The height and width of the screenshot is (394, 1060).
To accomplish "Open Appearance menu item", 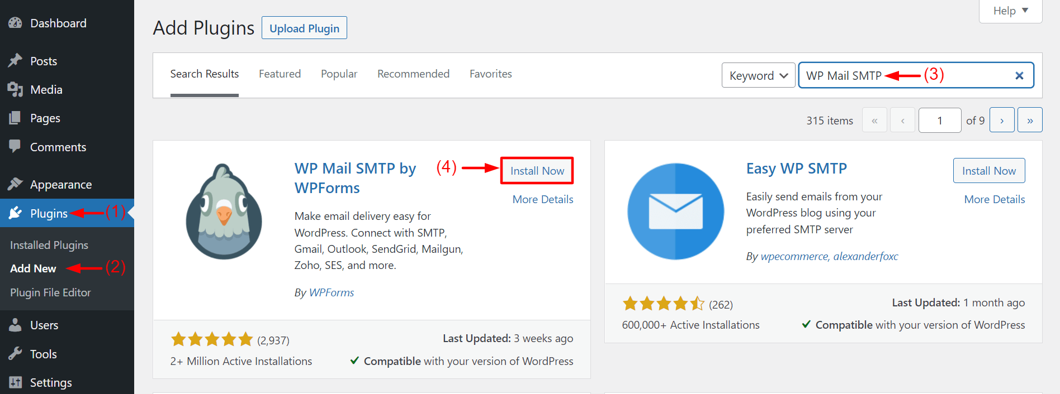I will pos(67,184).
